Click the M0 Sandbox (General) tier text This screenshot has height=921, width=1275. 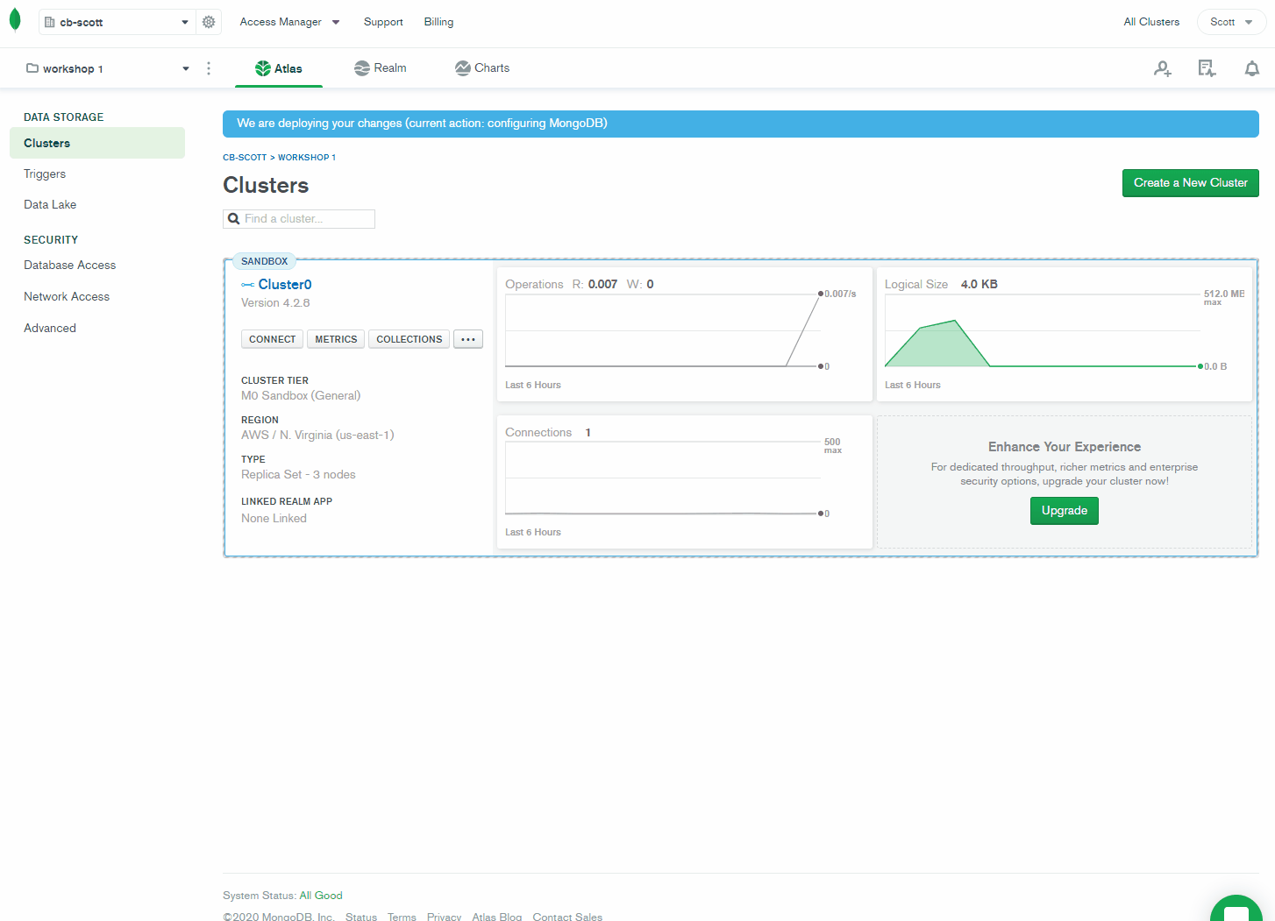301,396
